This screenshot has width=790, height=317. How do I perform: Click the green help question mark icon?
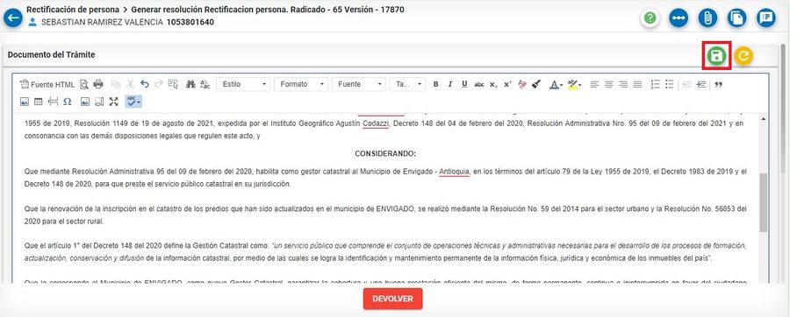[x=650, y=18]
